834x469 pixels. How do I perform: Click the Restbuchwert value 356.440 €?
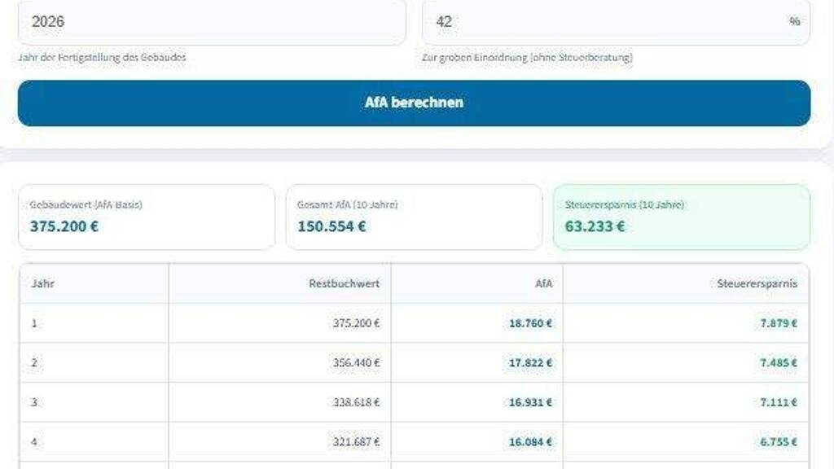(x=356, y=363)
